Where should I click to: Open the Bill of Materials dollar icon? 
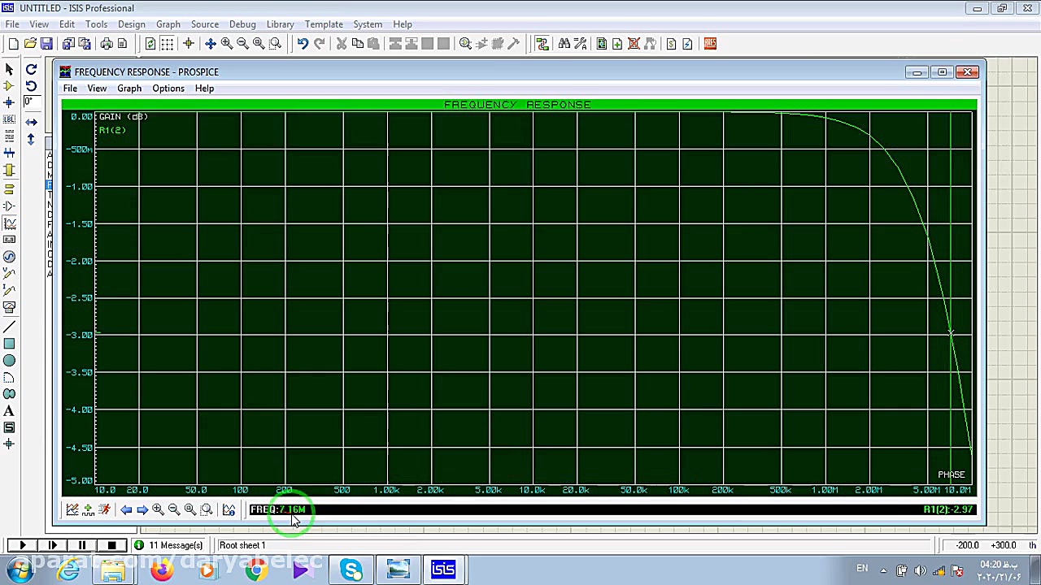(671, 44)
